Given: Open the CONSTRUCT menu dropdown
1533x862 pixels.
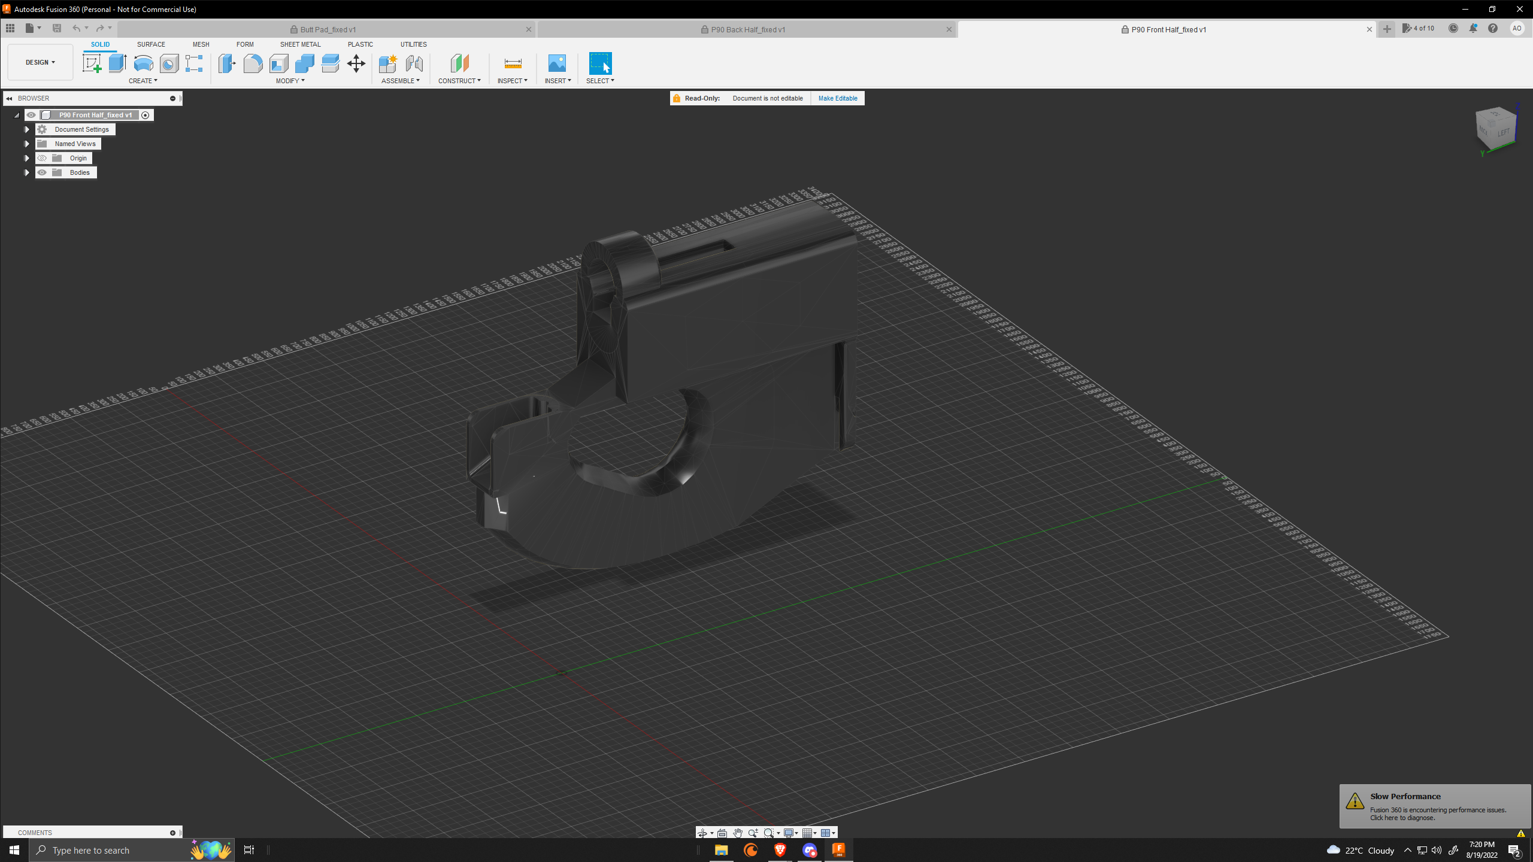Looking at the screenshot, I should (x=459, y=81).
